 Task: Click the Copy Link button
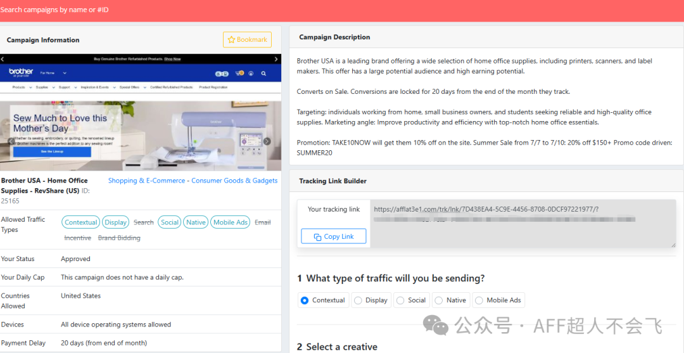pyautogui.click(x=334, y=236)
